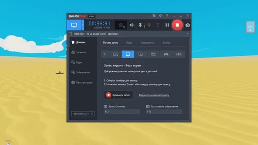258x145 pixels.
Task: Open the BANDICUT link button
Action: click(x=83, y=114)
